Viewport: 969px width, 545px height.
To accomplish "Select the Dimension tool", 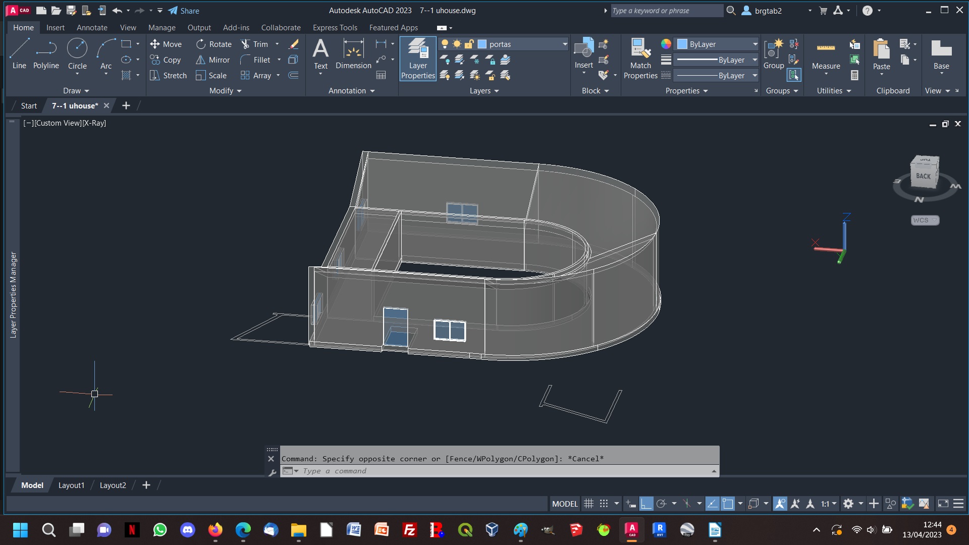I will click(353, 54).
